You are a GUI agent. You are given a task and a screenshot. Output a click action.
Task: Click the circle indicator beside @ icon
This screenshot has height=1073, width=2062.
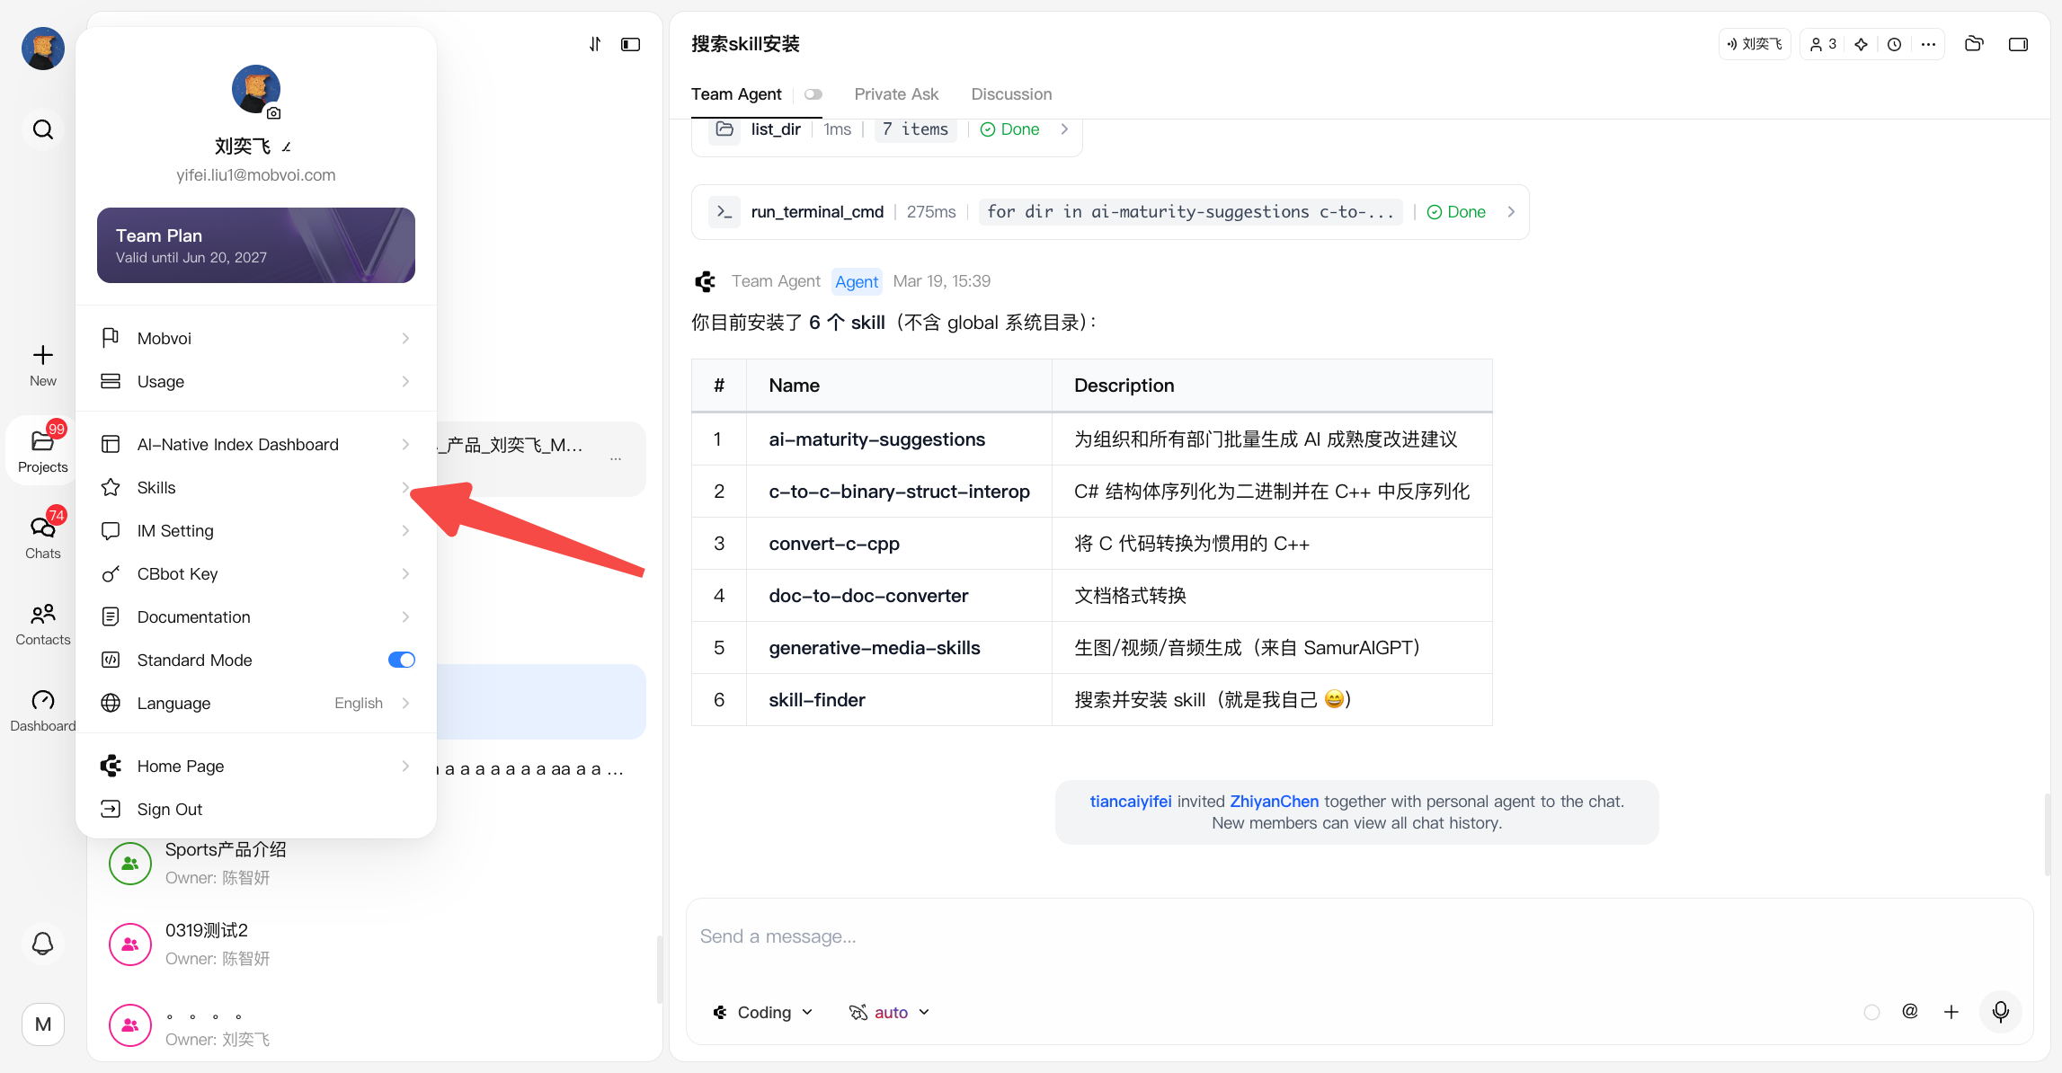click(1871, 1012)
